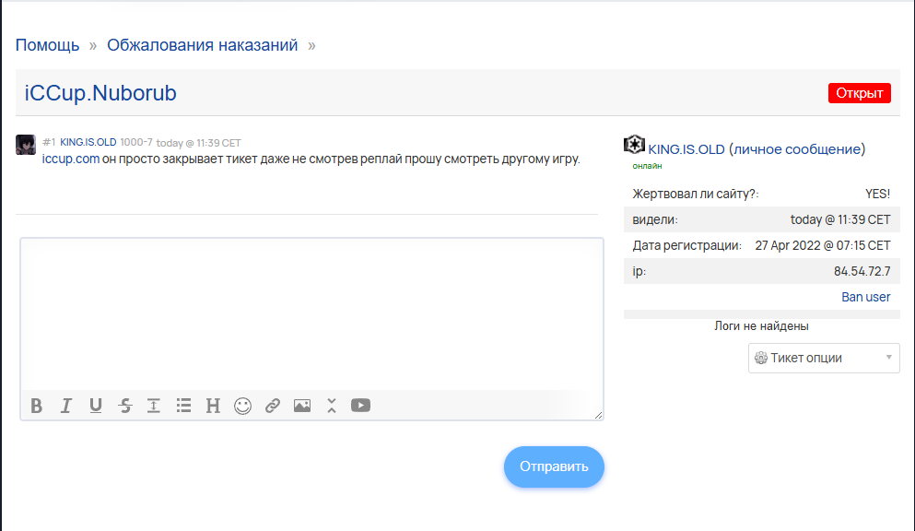This screenshot has width=915, height=531.
Task: Insert a hyperlink with the chain icon
Action: point(273,406)
